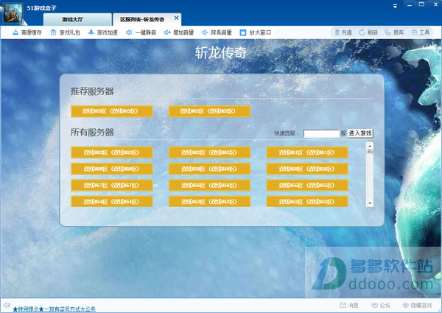
Task: Select recommended server 双线862区
Action: (209, 111)
